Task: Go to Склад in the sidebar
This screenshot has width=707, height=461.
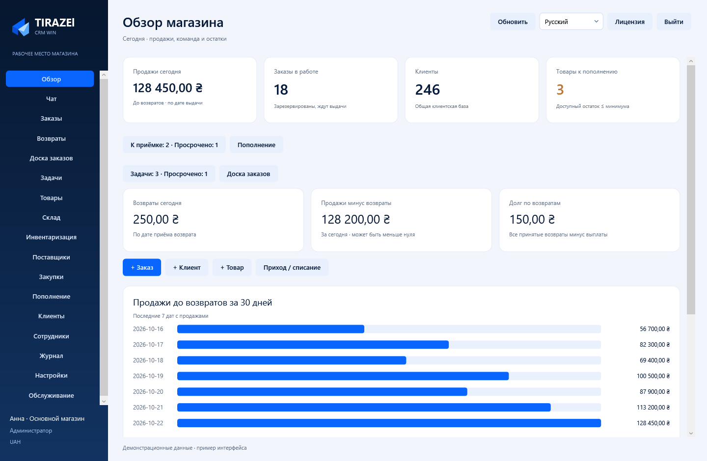Action: [50, 217]
